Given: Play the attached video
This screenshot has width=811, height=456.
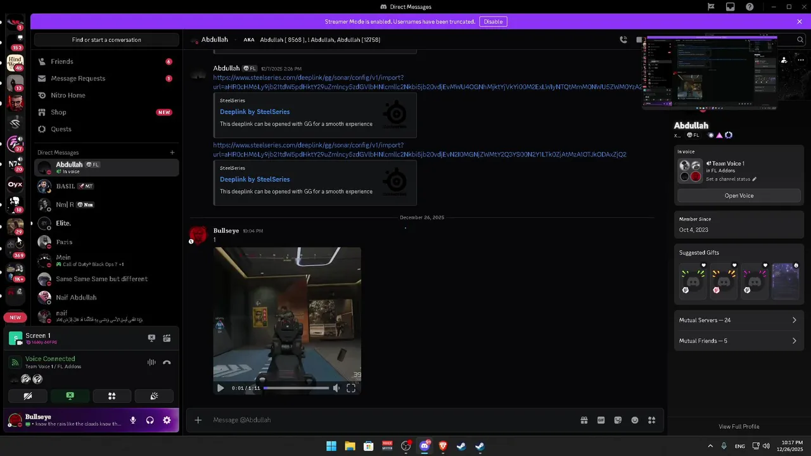Looking at the screenshot, I should (220, 388).
